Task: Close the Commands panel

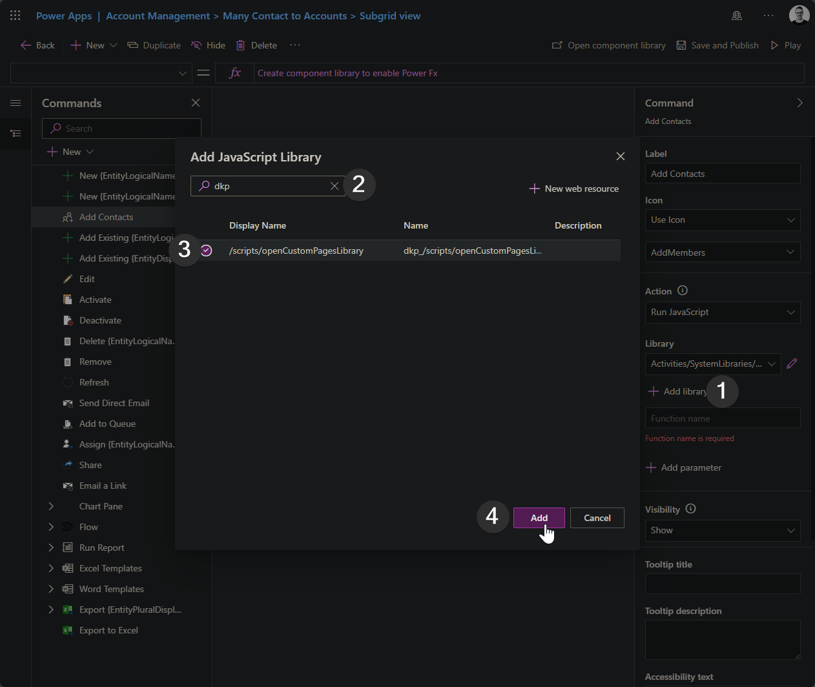Action: pos(196,103)
